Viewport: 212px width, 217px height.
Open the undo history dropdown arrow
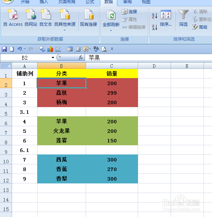click(25, 49)
